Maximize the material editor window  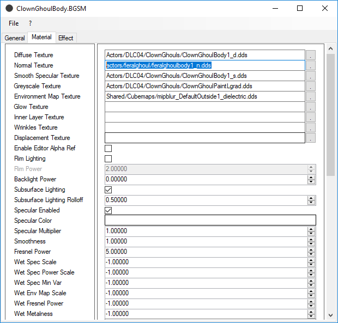click(x=300, y=8)
